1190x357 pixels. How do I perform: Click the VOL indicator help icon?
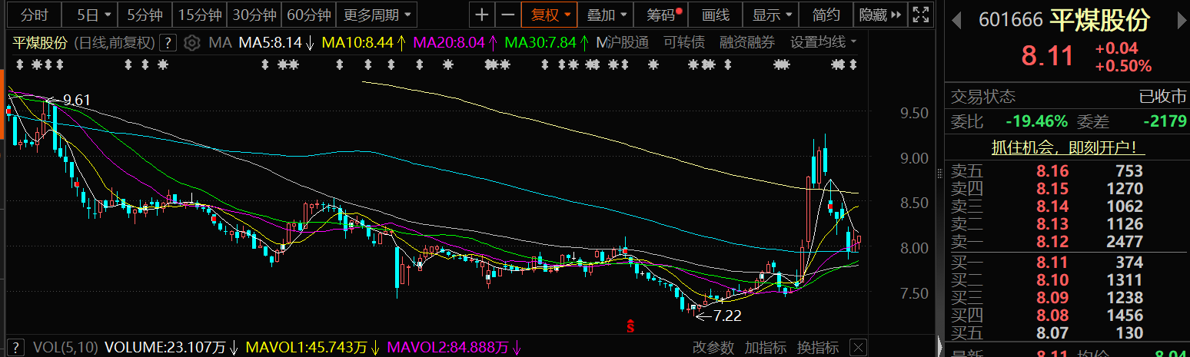[15, 347]
